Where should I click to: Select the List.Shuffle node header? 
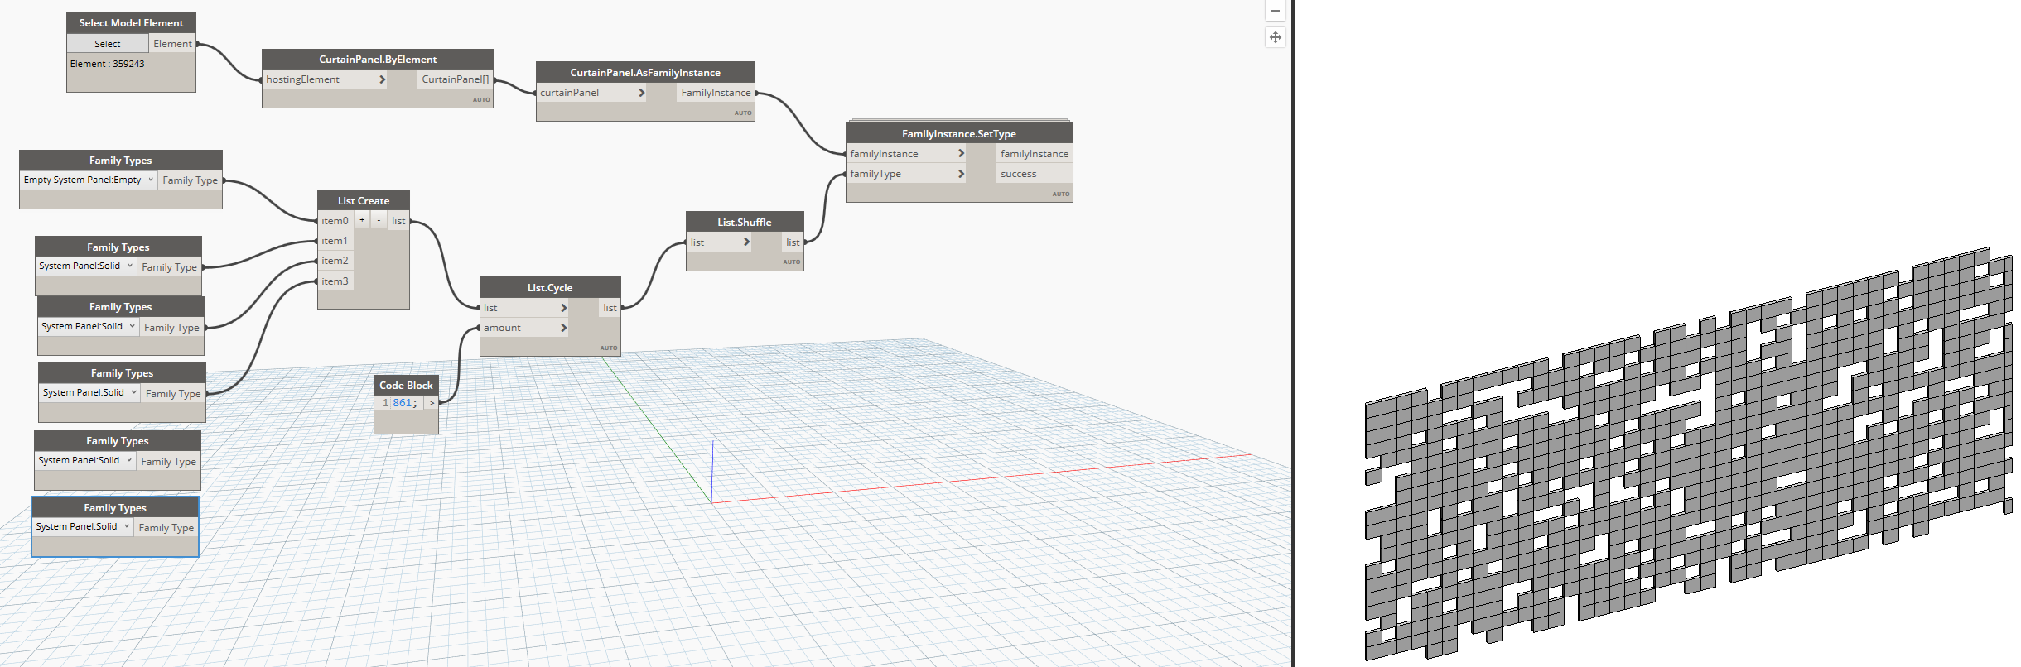745,222
